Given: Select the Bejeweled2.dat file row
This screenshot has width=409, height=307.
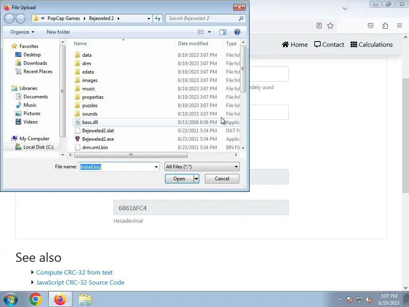Looking at the screenshot, I should click(x=157, y=131).
